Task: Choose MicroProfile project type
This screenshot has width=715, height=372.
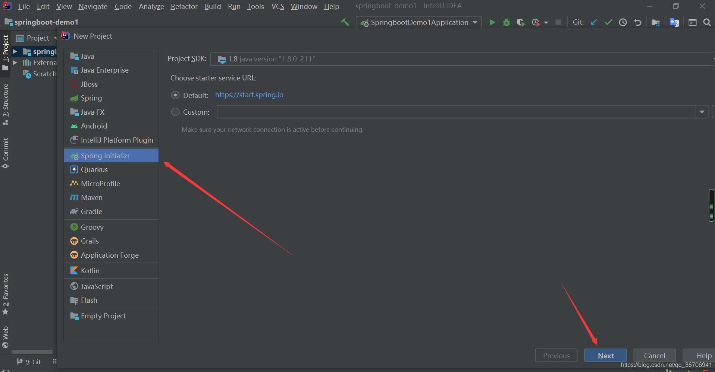Action: click(x=111, y=184)
